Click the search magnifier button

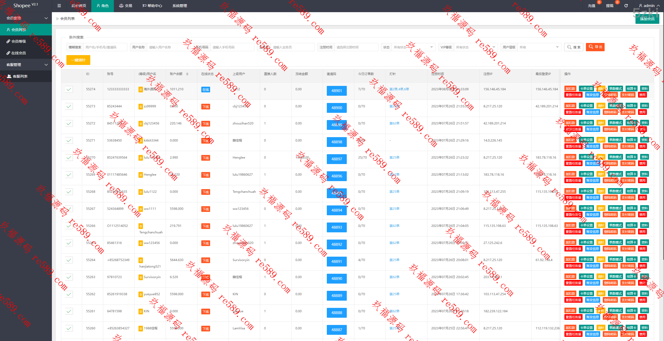[x=573, y=47]
